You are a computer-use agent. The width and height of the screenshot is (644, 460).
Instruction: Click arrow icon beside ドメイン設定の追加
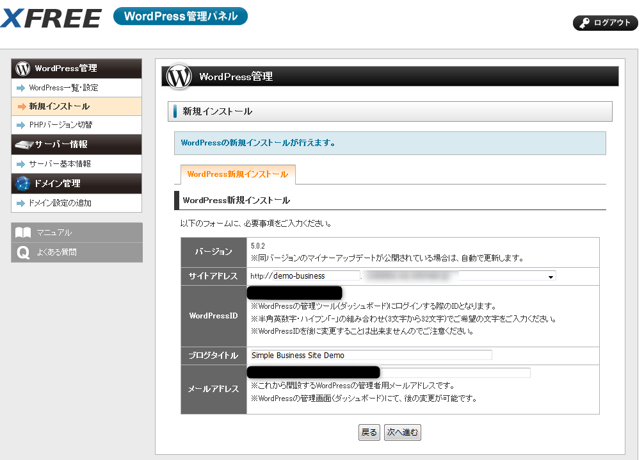(x=20, y=203)
